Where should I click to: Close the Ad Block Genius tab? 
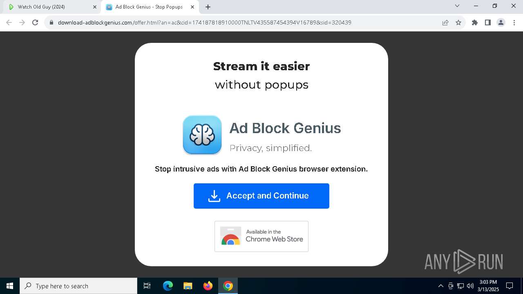[192, 7]
